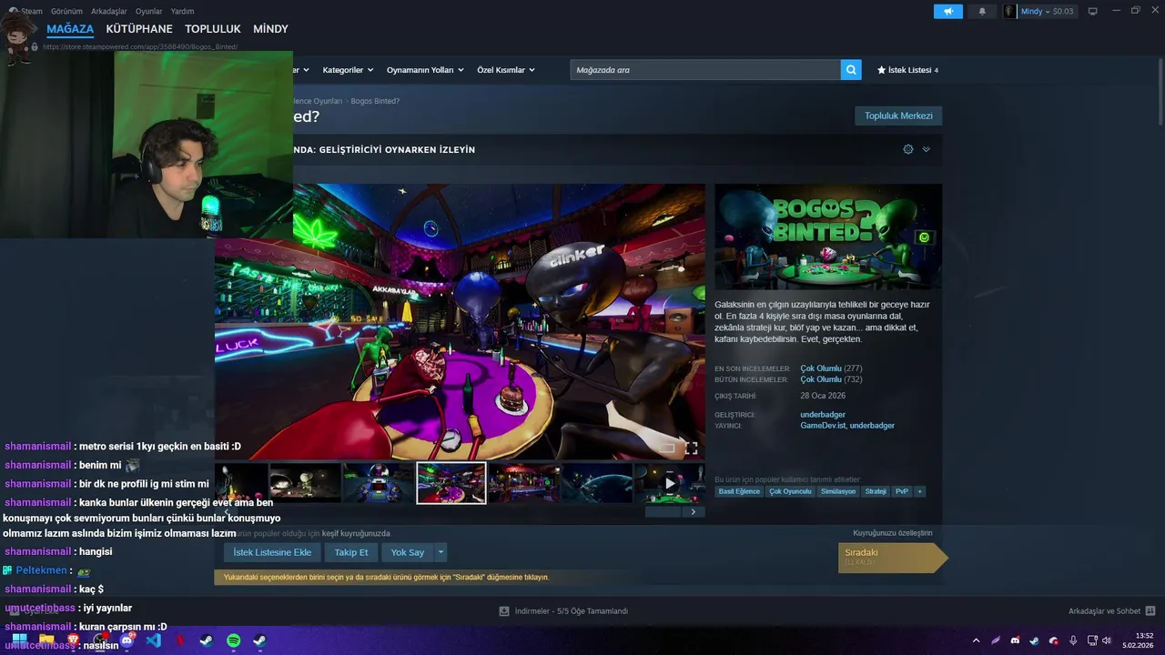Image resolution: width=1165 pixels, height=655 pixels.
Task: Open the MINDY profile tab
Action: point(270,29)
